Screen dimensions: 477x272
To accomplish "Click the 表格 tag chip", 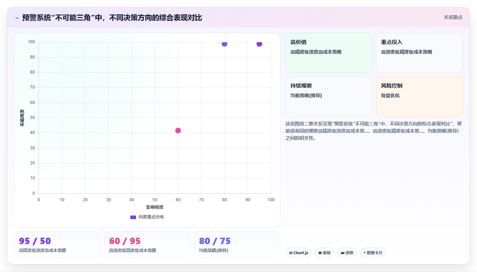I will (x=324, y=253).
